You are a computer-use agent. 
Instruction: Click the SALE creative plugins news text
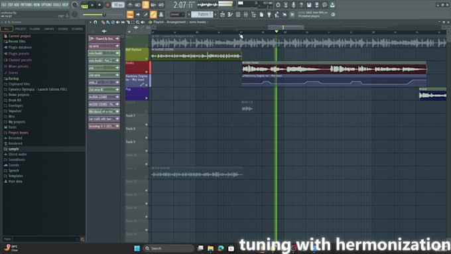[312, 15]
